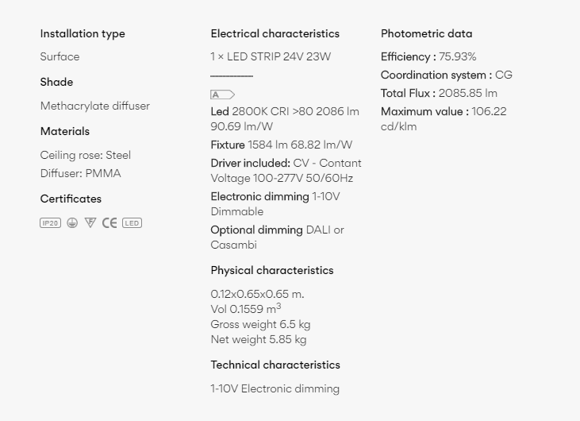Click the IP20 certificate icon
Screen dimensions: 580x421
(50, 223)
